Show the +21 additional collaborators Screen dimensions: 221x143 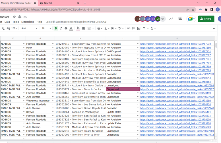pyautogui.click(x=163, y=19)
